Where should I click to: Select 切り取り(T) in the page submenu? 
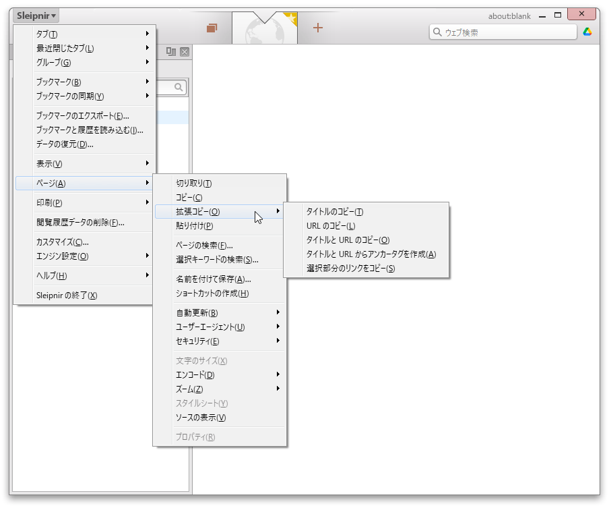click(220, 184)
